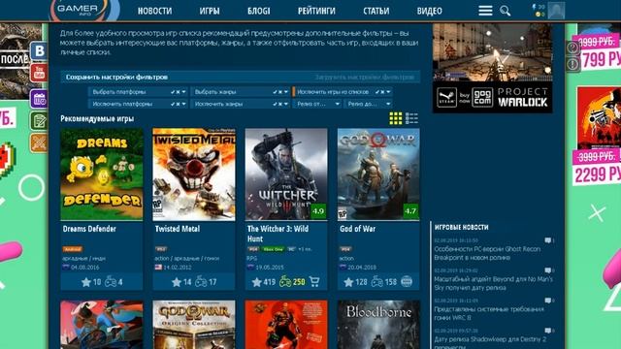The height and width of the screenshot is (349, 621).
Task: Click the comment bubble on Ghost Recon news
Action: 547,240
